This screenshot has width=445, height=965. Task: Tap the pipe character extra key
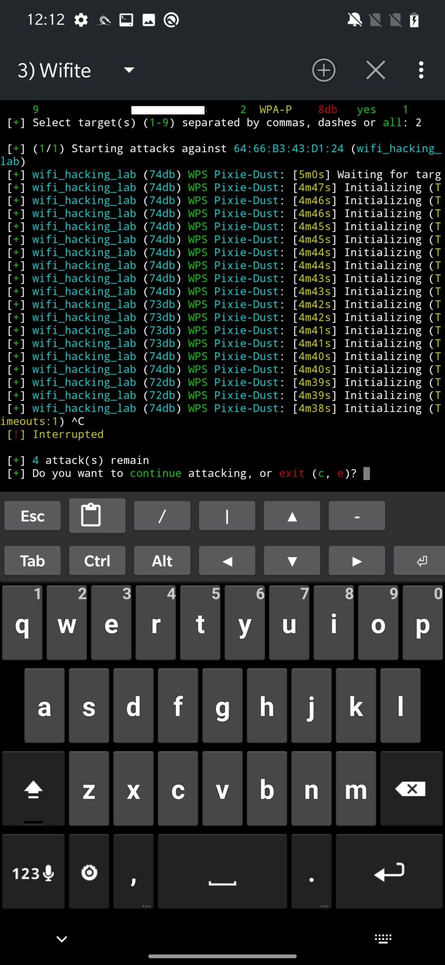tap(227, 516)
